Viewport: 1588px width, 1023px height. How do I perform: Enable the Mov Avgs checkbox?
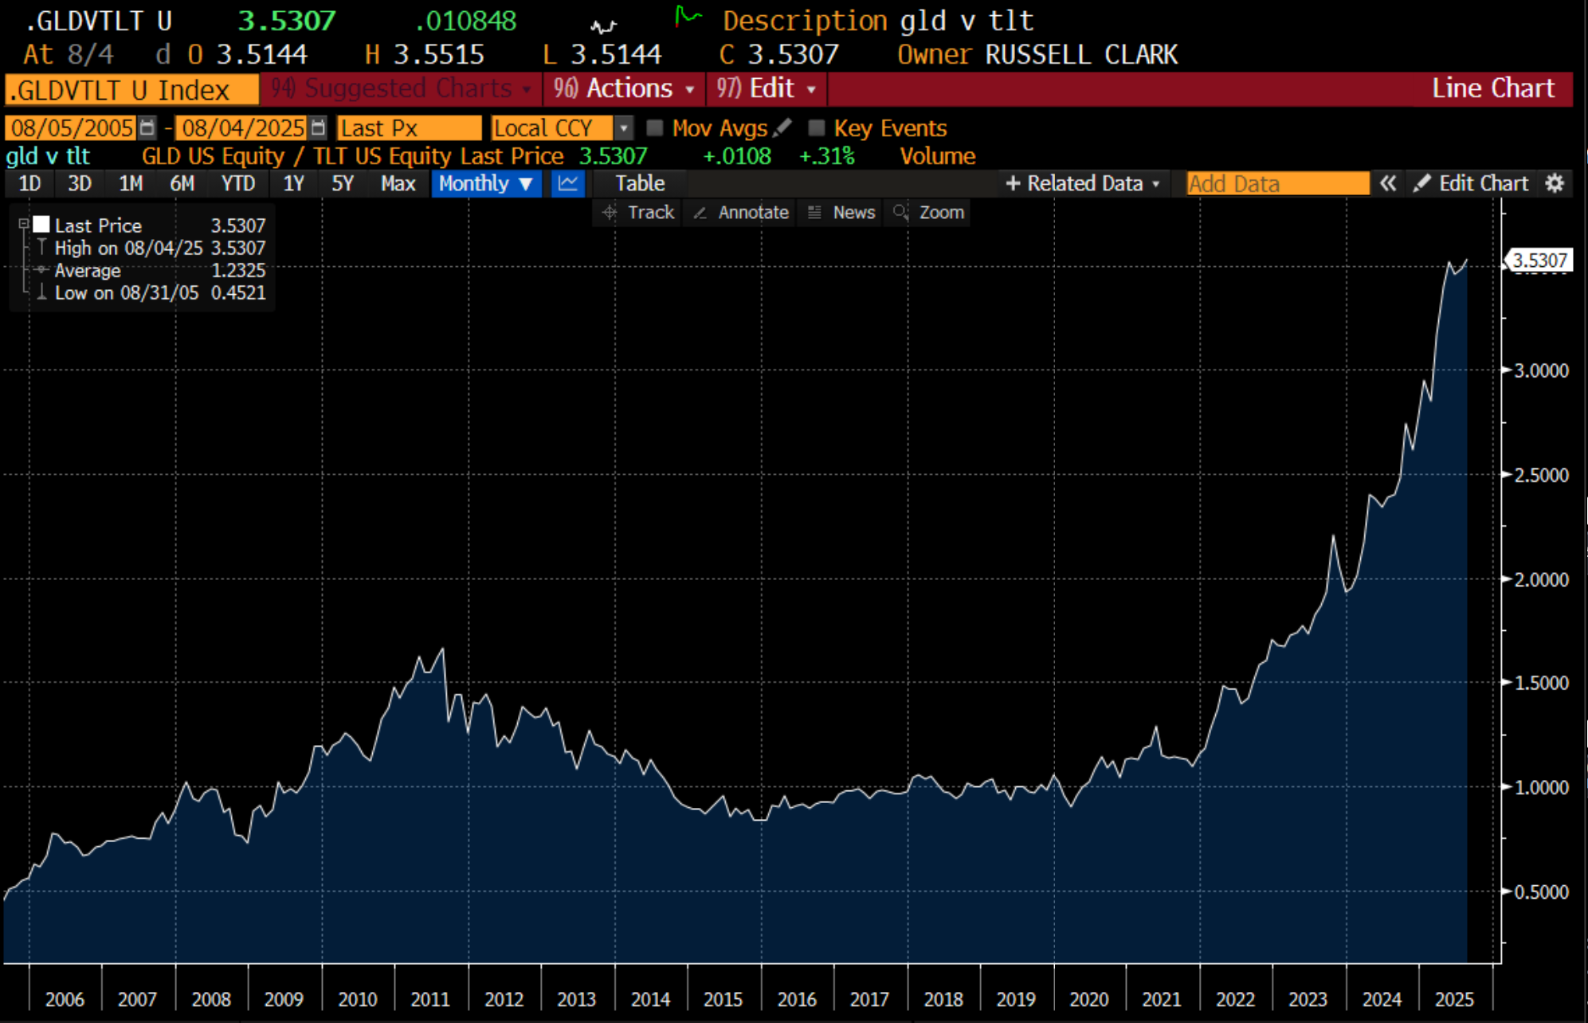pyautogui.click(x=655, y=127)
